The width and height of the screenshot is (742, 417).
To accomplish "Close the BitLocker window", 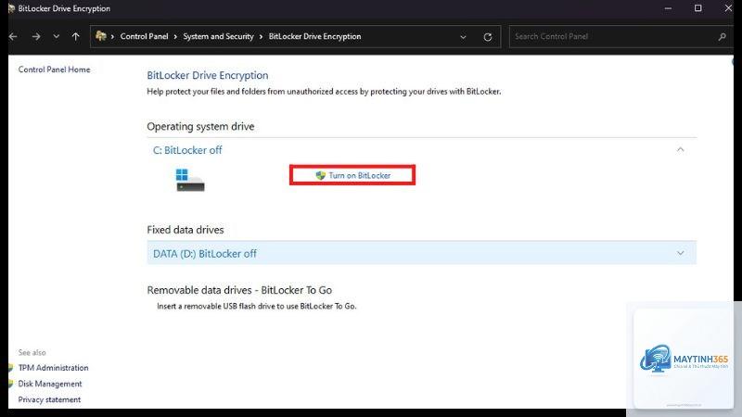I will click(x=728, y=8).
